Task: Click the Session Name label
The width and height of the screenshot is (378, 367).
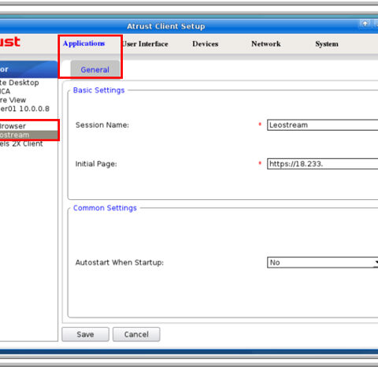Action: click(x=102, y=125)
